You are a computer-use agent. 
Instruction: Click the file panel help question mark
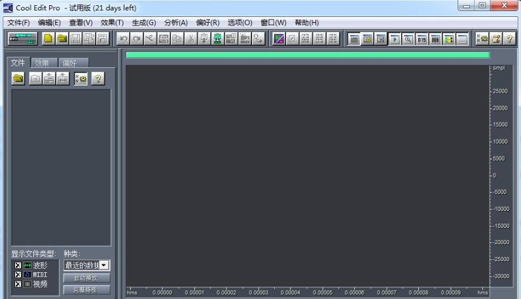coord(98,78)
